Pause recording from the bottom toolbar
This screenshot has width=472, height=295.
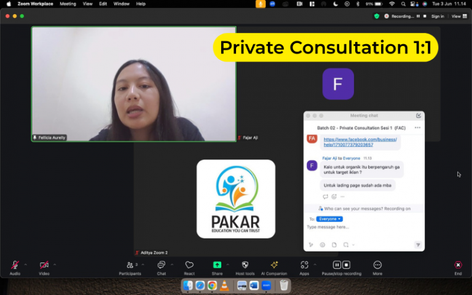click(x=337, y=265)
